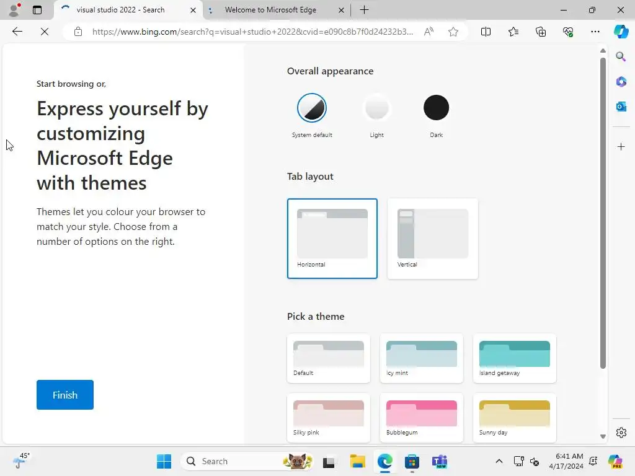Pick the Sunny day theme
635x476 pixels.
(514, 418)
